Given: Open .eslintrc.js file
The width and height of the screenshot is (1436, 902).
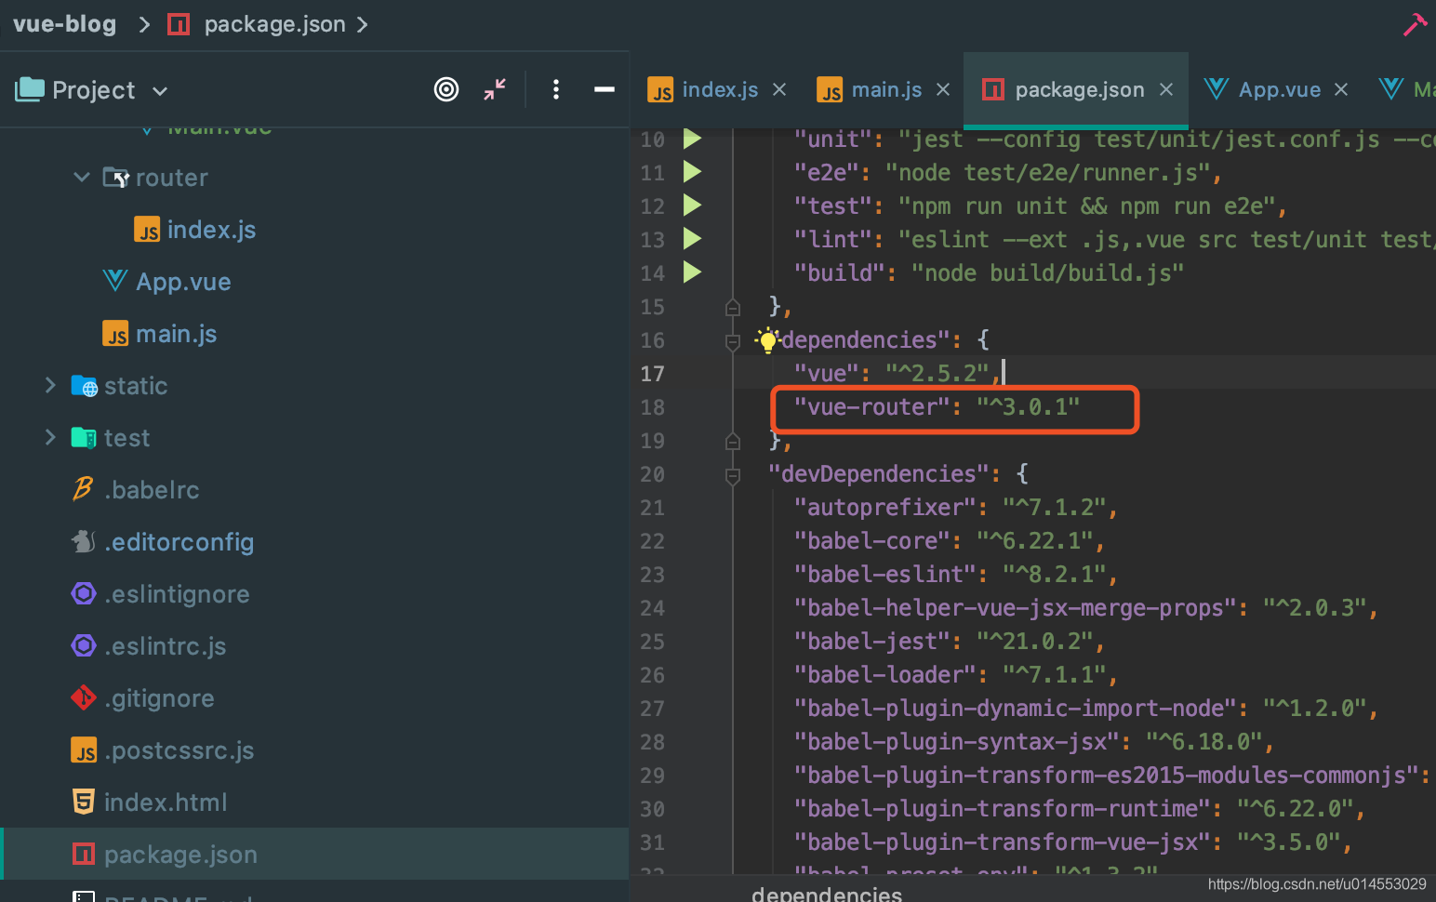Looking at the screenshot, I should [165, 645].
